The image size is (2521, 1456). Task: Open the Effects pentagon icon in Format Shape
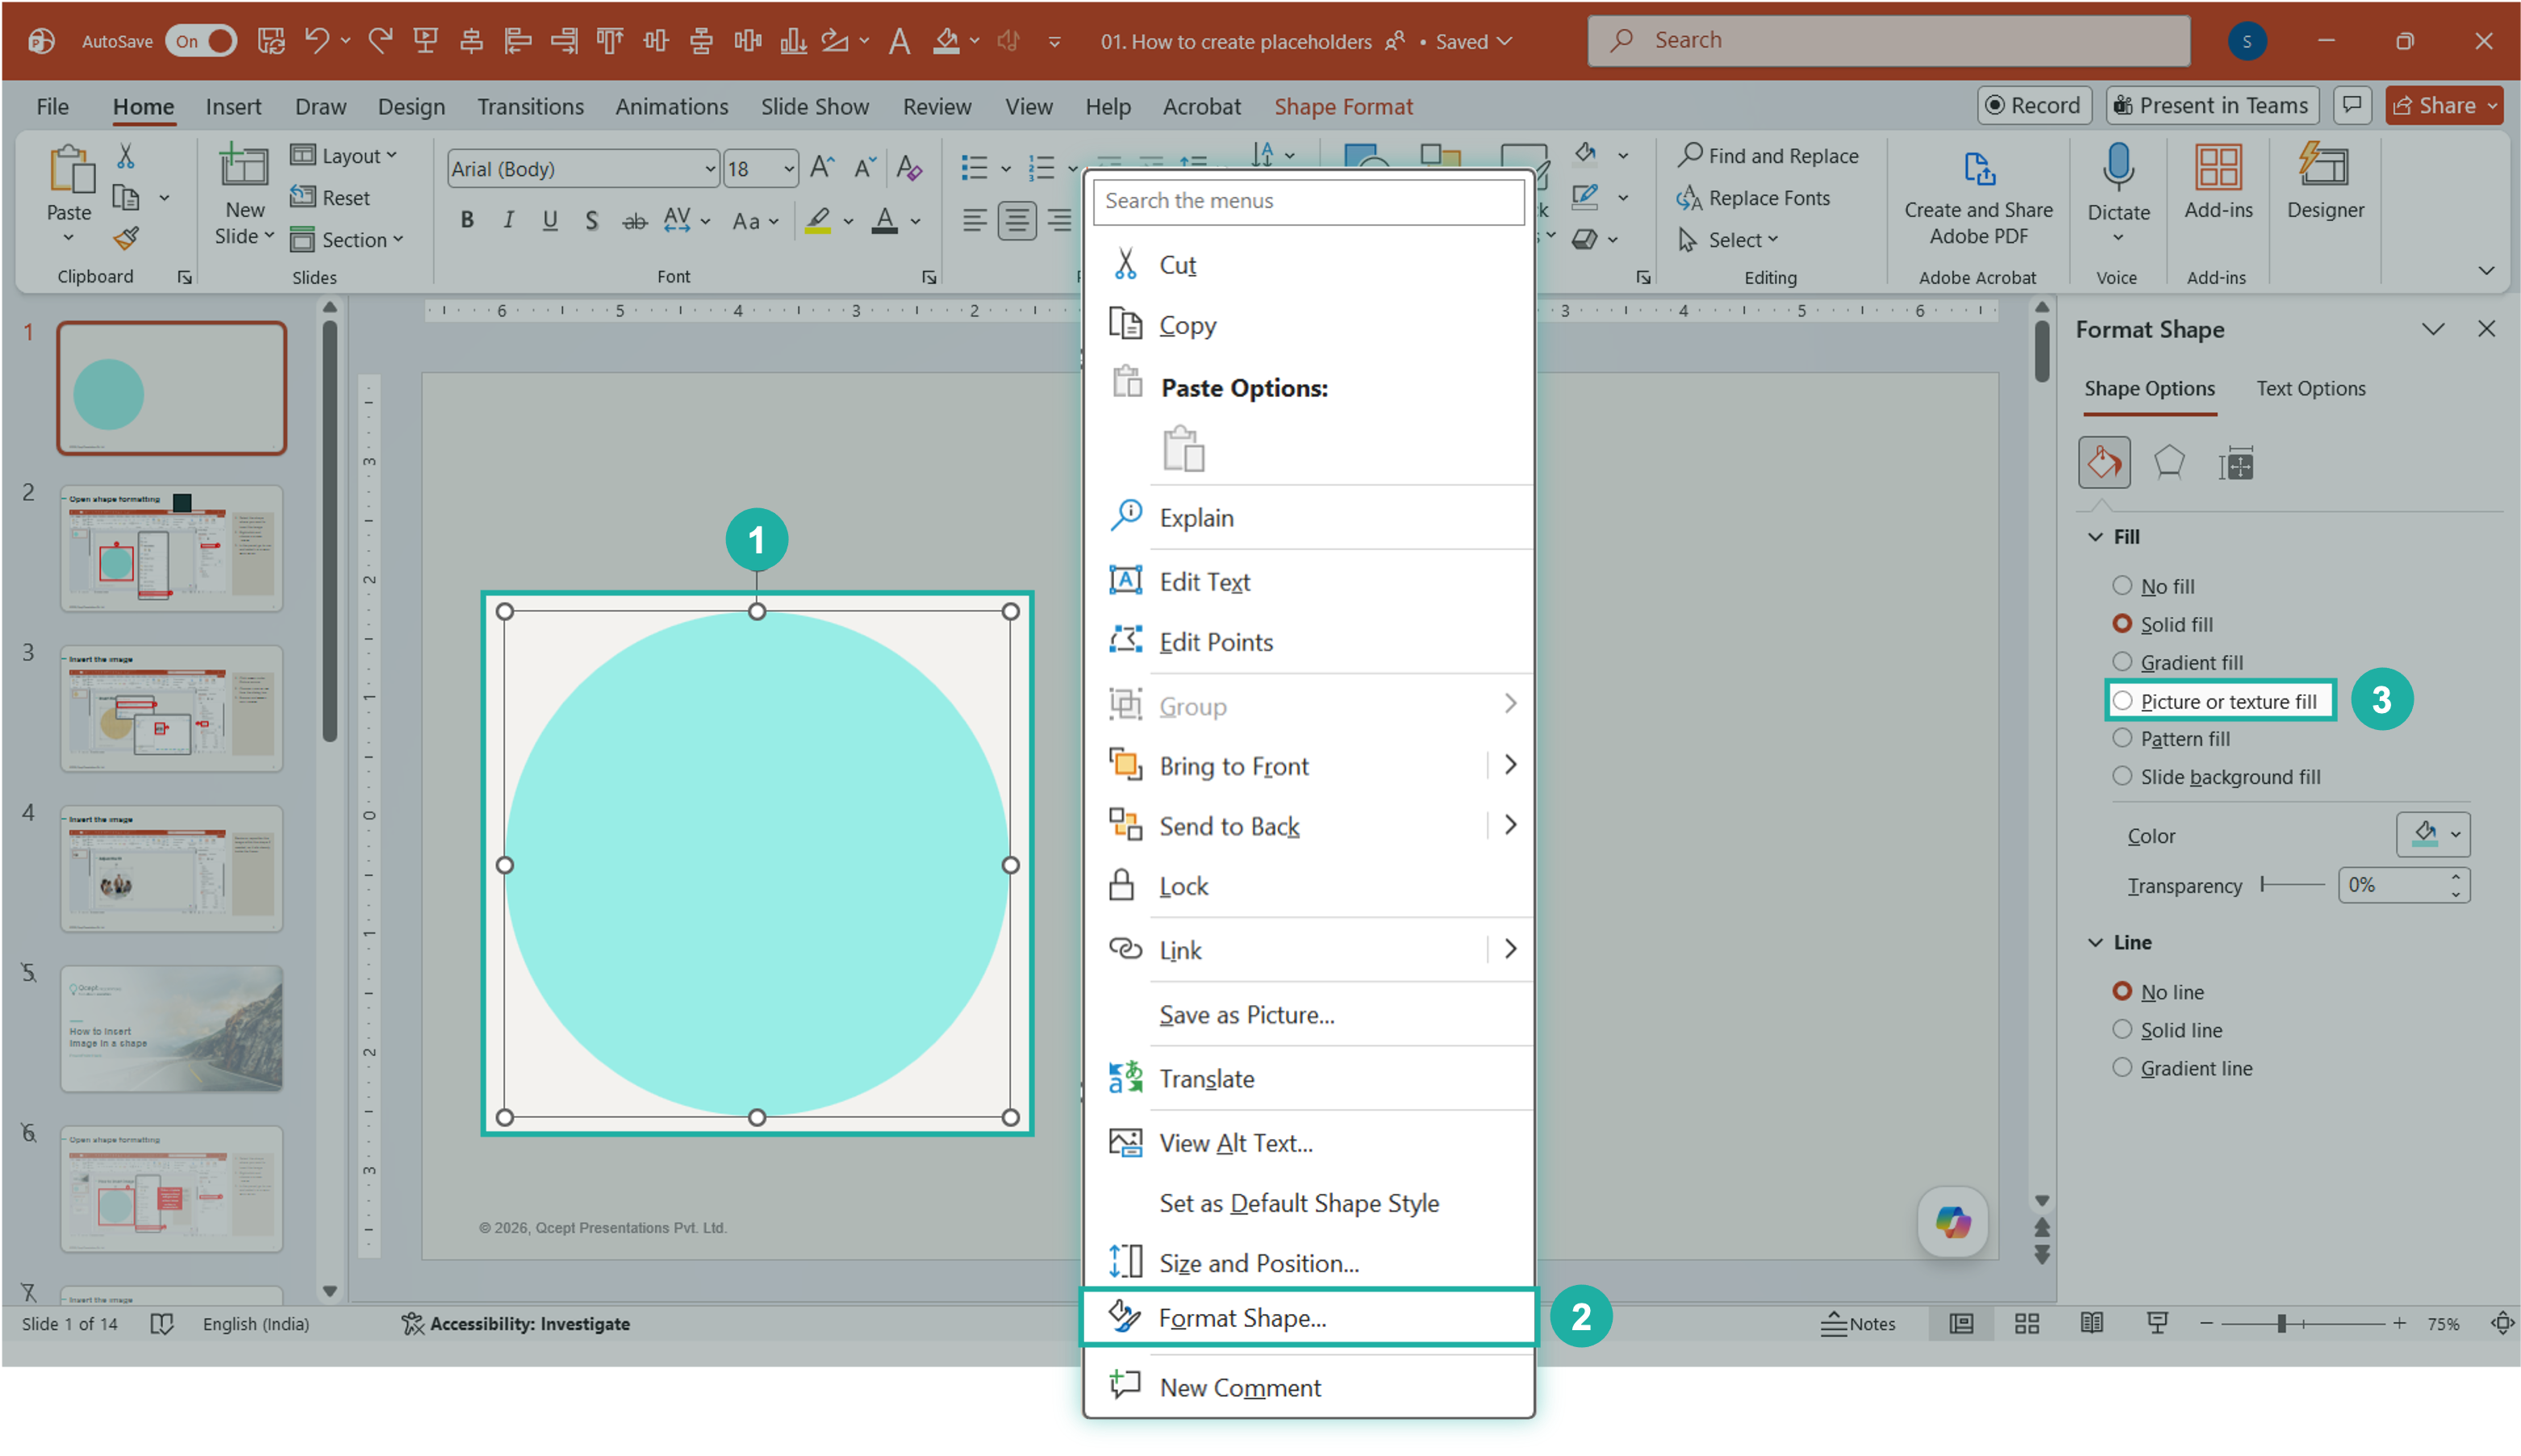pyautogui.click(x=2168, y=462)
